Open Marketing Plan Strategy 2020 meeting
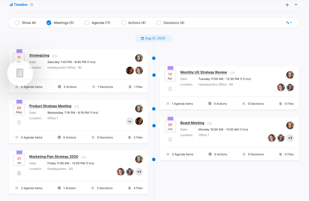 point(54,156)
